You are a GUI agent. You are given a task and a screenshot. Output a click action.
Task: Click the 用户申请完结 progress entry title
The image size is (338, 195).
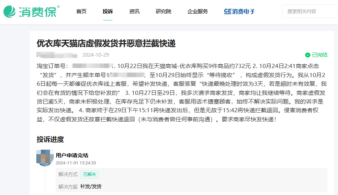coord(72,155)
